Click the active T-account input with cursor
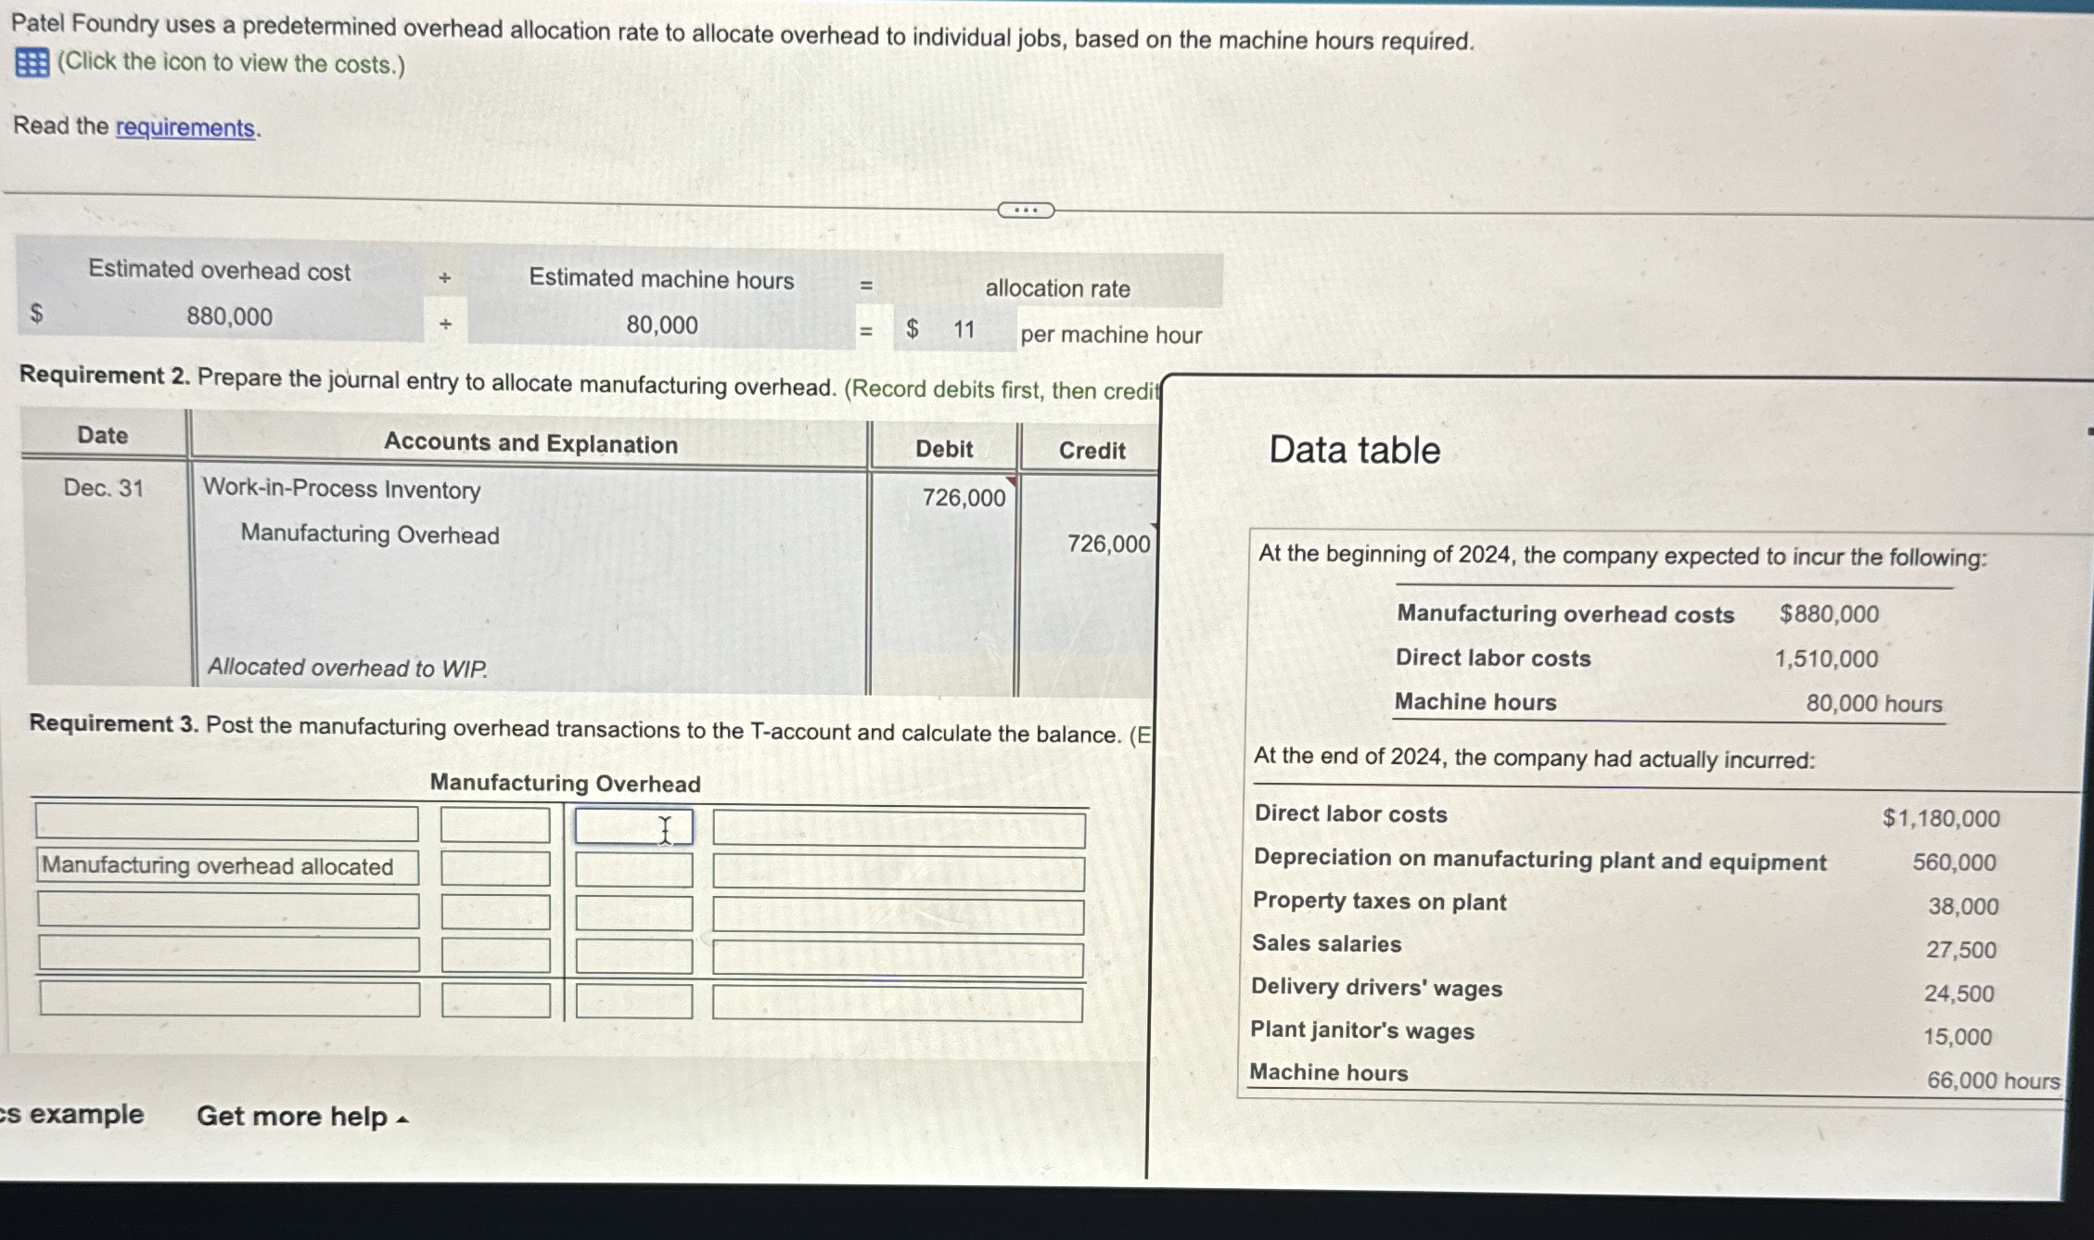This screenshot has width=2094, height=1240. (634, 825)
